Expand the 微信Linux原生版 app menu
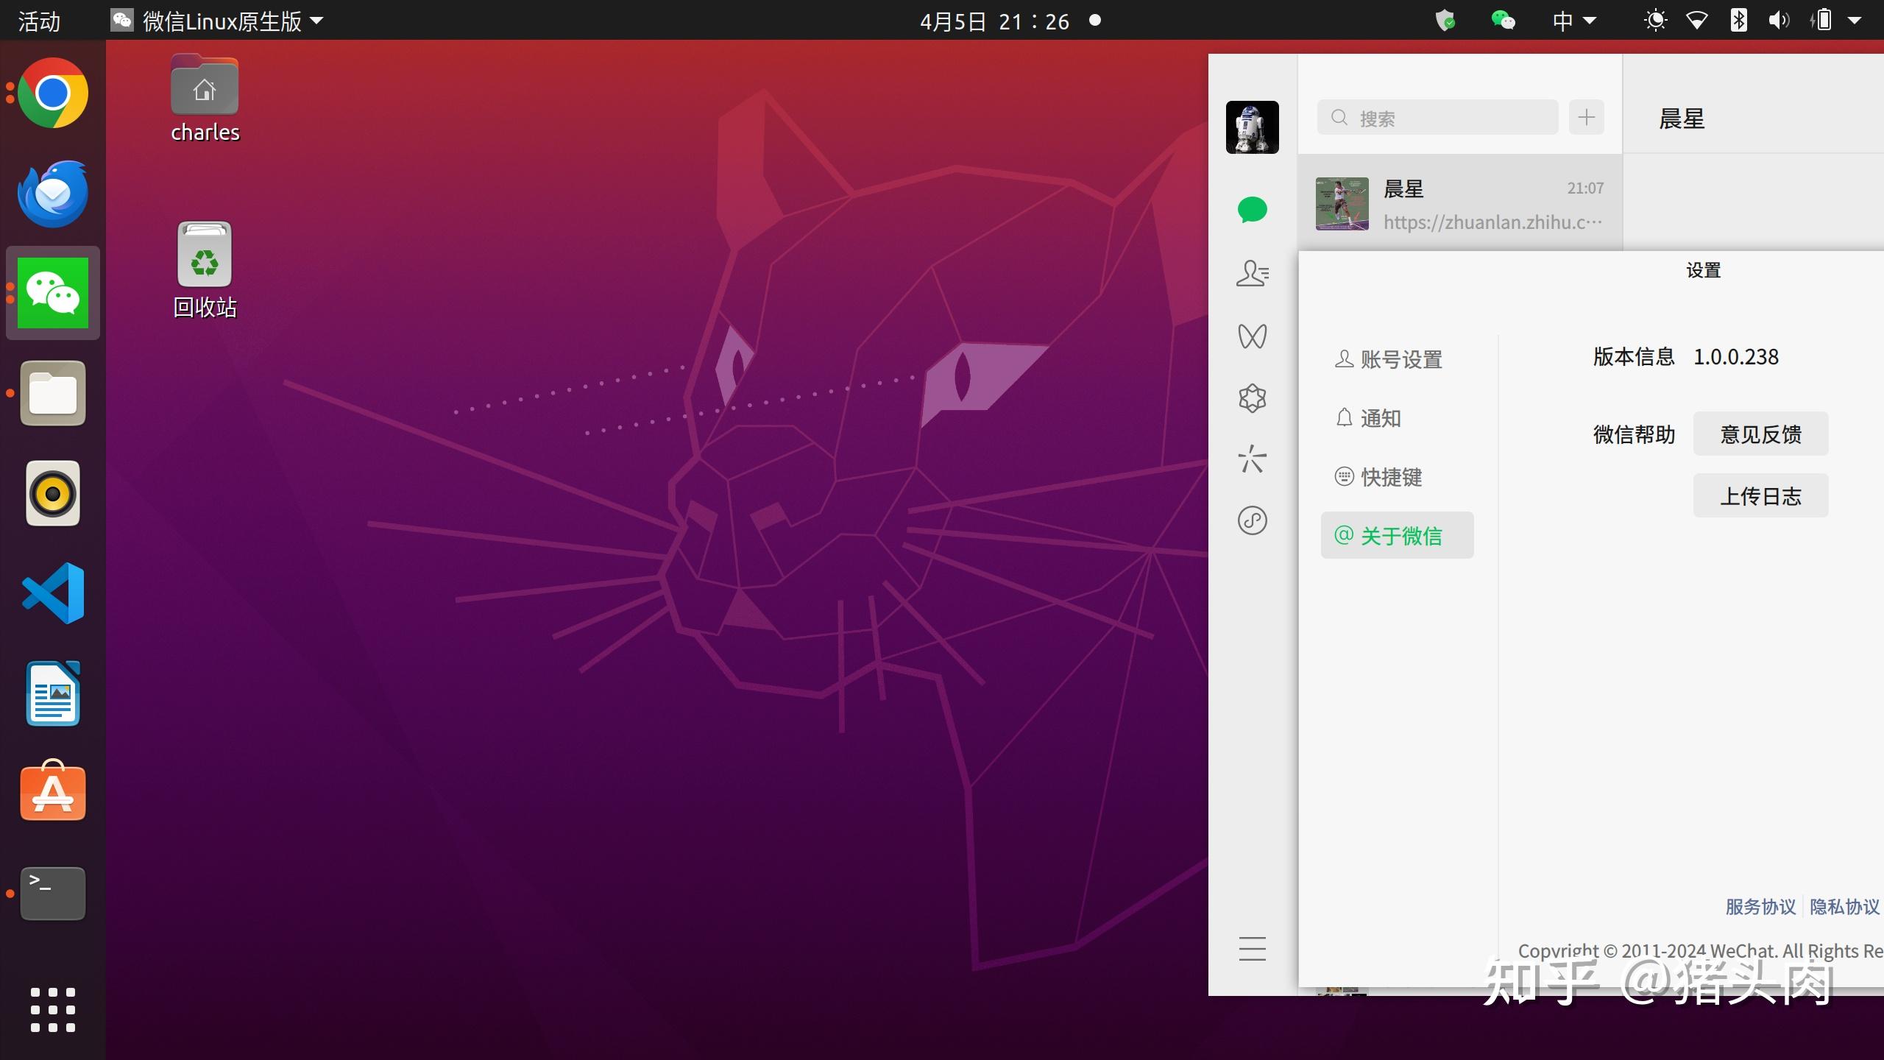The image size is (1884, 1060). click(221, 21)
